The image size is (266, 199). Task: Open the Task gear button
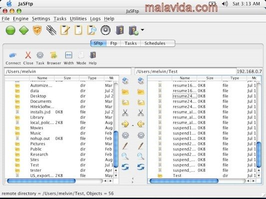(40, 59)
